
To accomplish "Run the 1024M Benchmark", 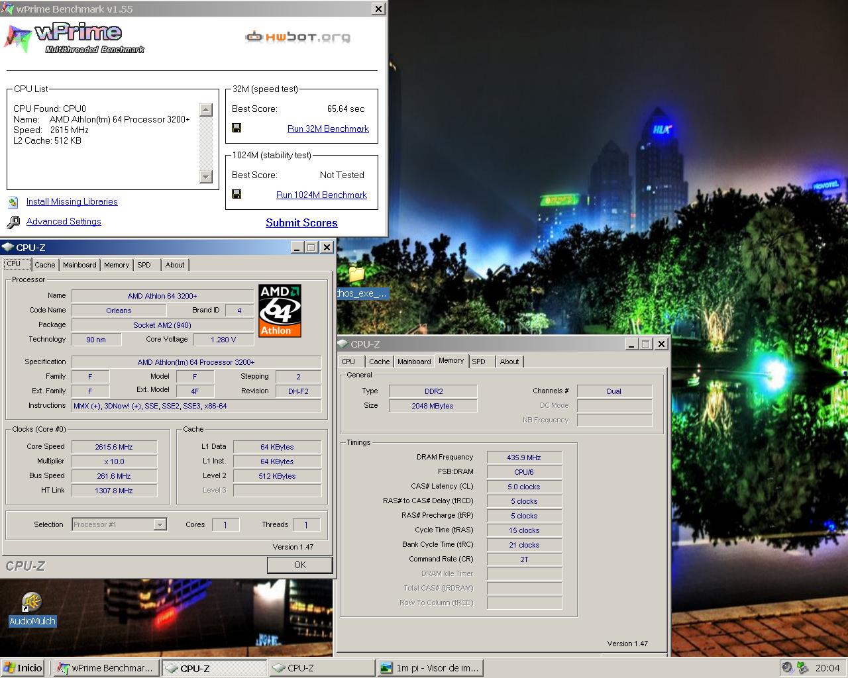I will (x=321, y=195).
